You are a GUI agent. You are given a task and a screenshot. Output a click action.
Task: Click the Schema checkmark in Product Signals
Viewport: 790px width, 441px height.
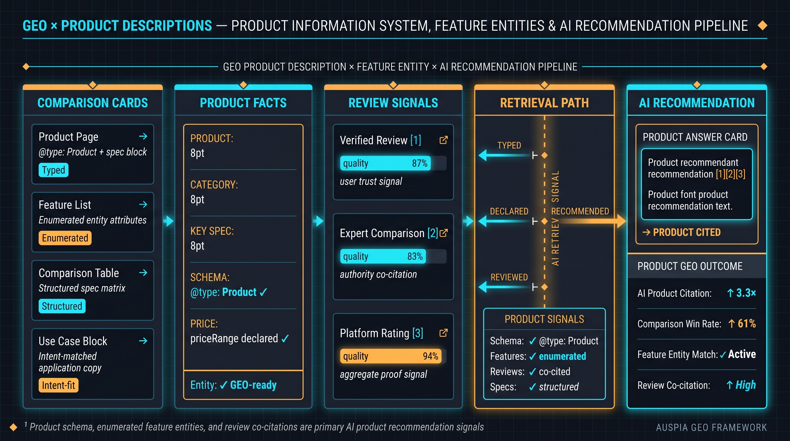click(533, 341)
